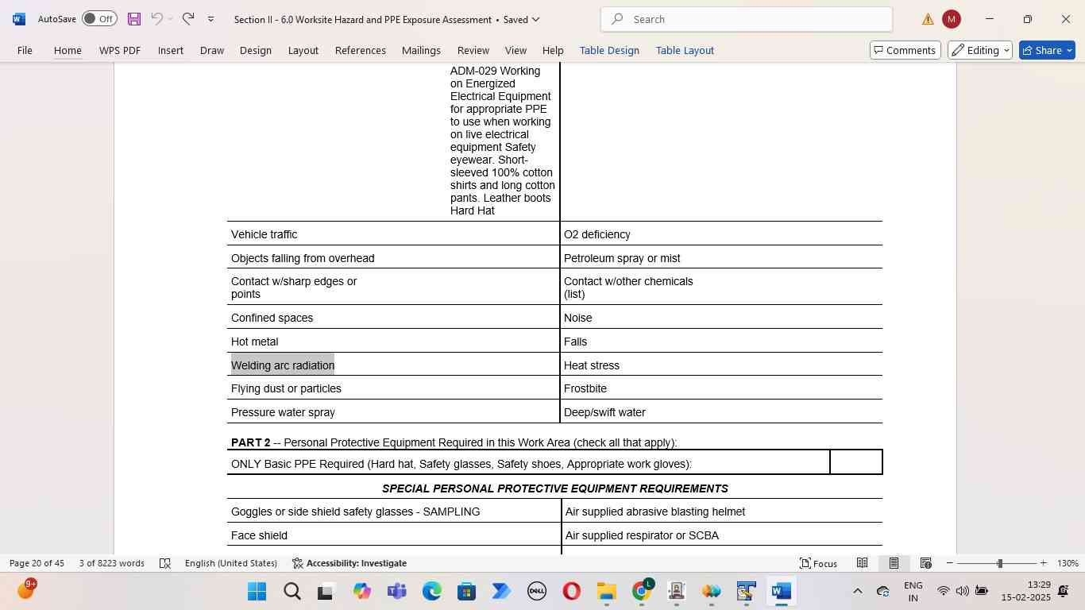
Task: Click the zoom out minus button
Action: (x=949, y=563)
